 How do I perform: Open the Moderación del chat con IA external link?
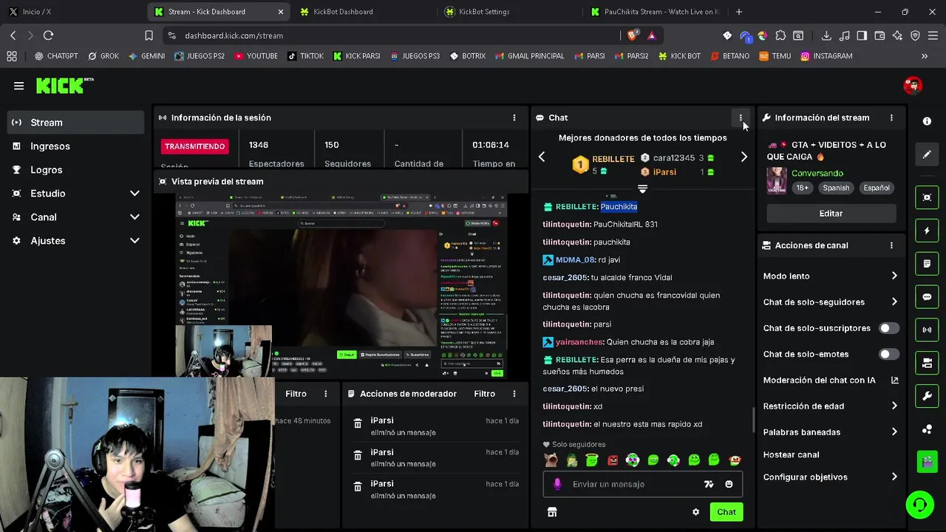coord(894,381)
